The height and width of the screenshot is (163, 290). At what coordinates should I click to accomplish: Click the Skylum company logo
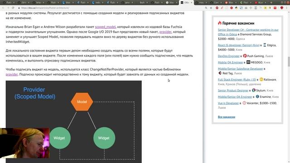[254, 90]
